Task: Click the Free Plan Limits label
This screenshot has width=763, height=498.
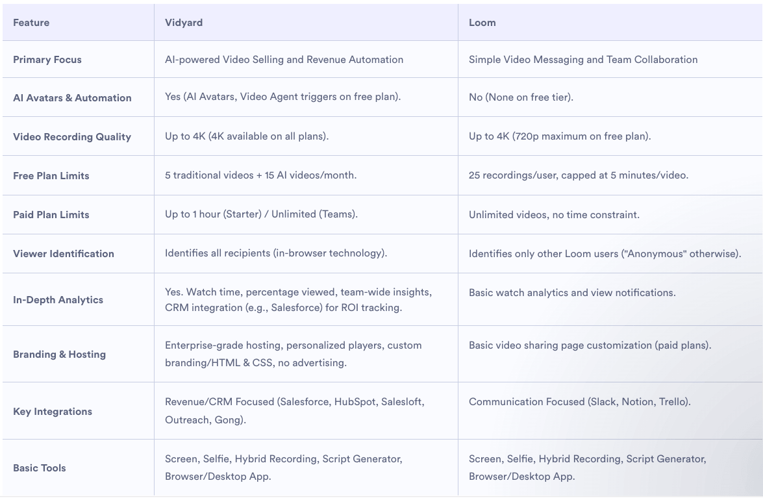Action: tap(51, 176)
